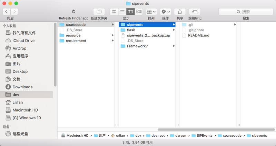
Task: Open [C] Windows 10 volume in sidebar
Action: click(27, 117)
